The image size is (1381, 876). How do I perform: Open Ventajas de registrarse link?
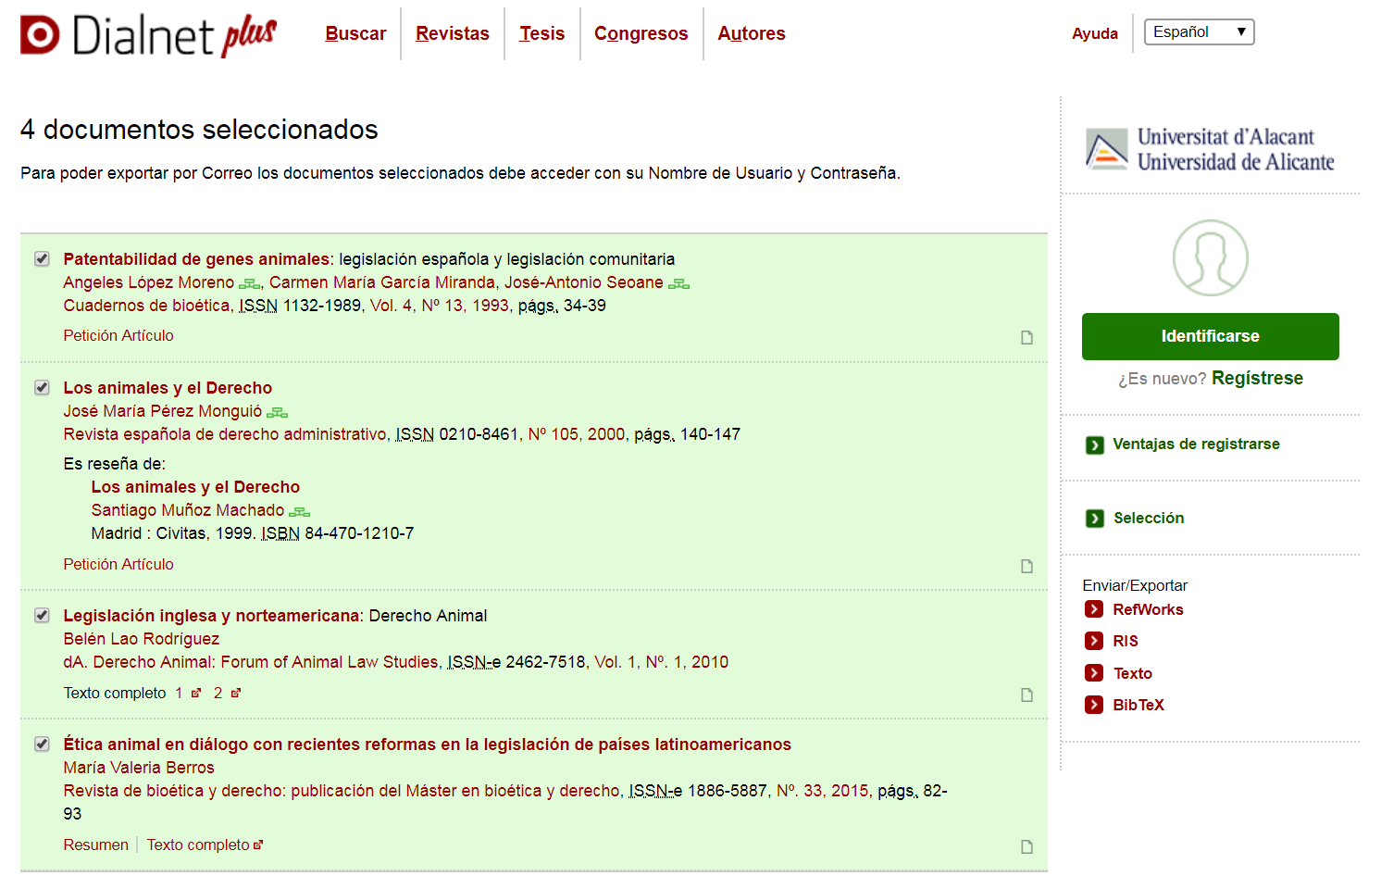1195,444
